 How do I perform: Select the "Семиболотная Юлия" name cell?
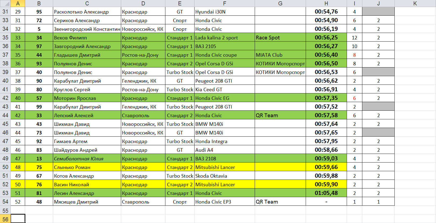87,158
